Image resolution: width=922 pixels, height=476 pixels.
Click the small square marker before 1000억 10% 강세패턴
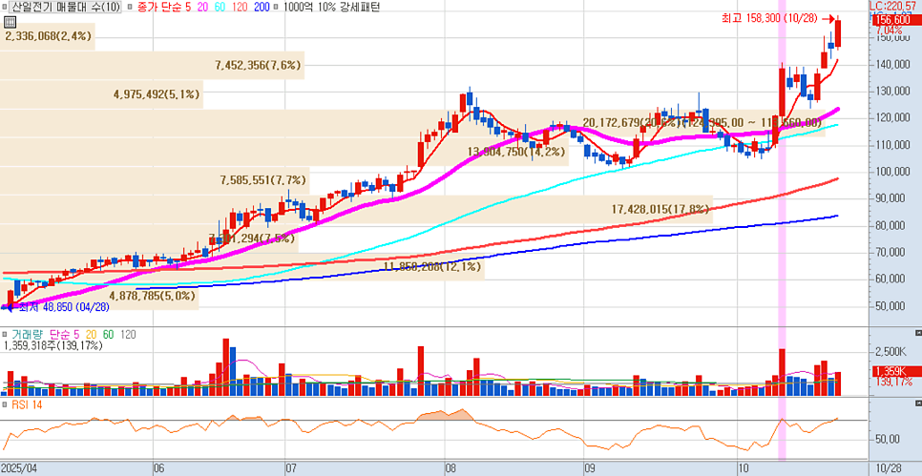coord(277,7)
